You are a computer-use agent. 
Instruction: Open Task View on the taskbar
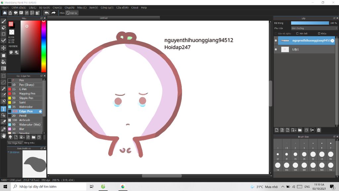[92, 186]
